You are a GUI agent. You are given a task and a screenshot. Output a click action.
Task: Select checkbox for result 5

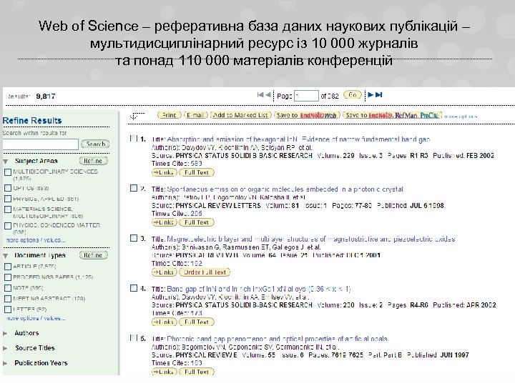(134, 337)
